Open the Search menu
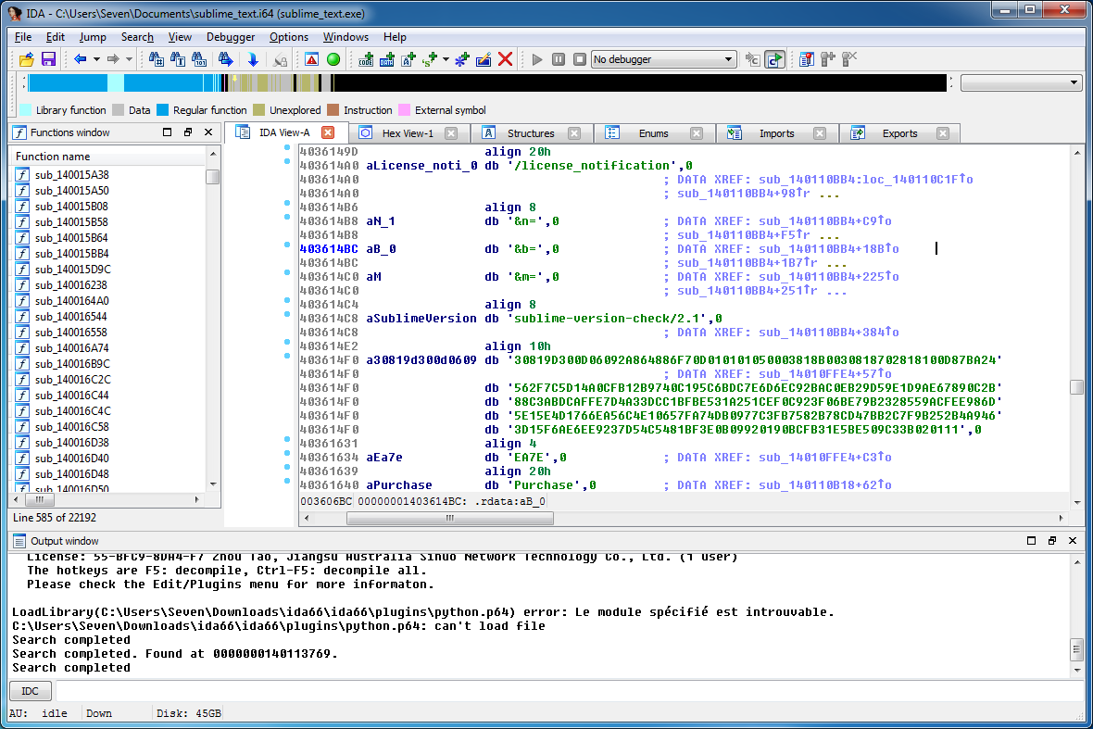The width and height of the screenshot is (1093, 729). (137, 37)
